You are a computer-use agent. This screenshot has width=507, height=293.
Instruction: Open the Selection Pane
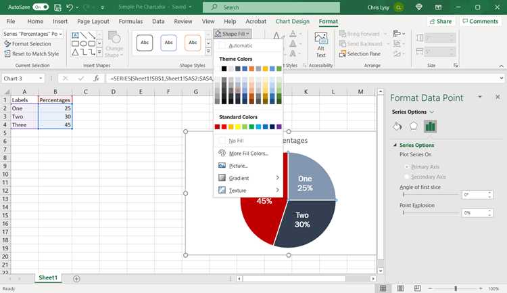360,53
